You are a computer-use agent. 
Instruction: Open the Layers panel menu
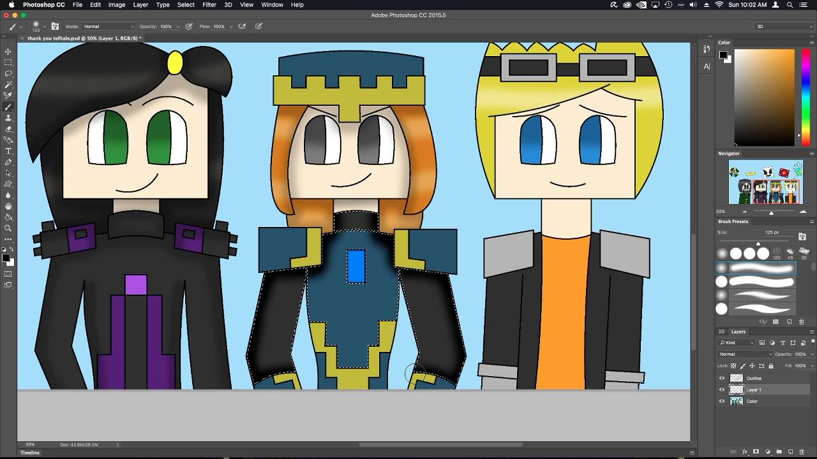pyautogui.click(x=812, y=331)
